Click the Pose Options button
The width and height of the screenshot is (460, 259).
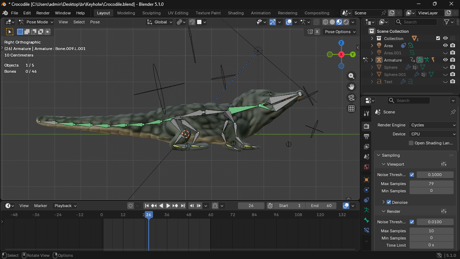(340, 32)
